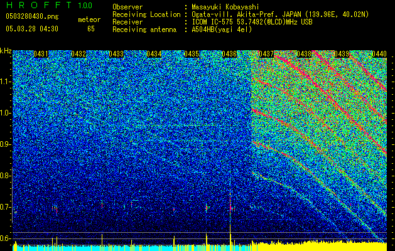Click the HROFFT 1.0.0 title text
The height and width of the screenshot is (251, 395).
(50, 5)
